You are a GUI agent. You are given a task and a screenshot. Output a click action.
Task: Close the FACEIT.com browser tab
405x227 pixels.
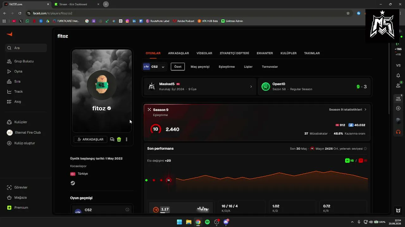coord(48,4)
